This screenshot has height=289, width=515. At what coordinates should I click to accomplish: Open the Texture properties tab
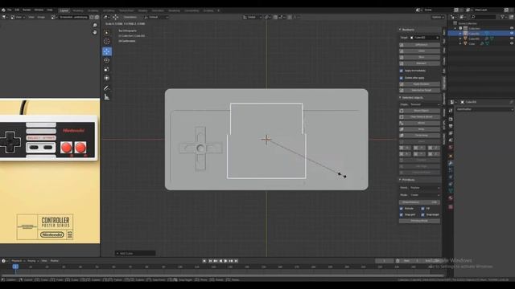coord(451,207)
